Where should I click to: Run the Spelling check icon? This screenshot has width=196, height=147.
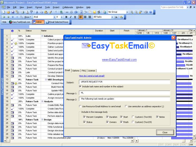point(32,12)
